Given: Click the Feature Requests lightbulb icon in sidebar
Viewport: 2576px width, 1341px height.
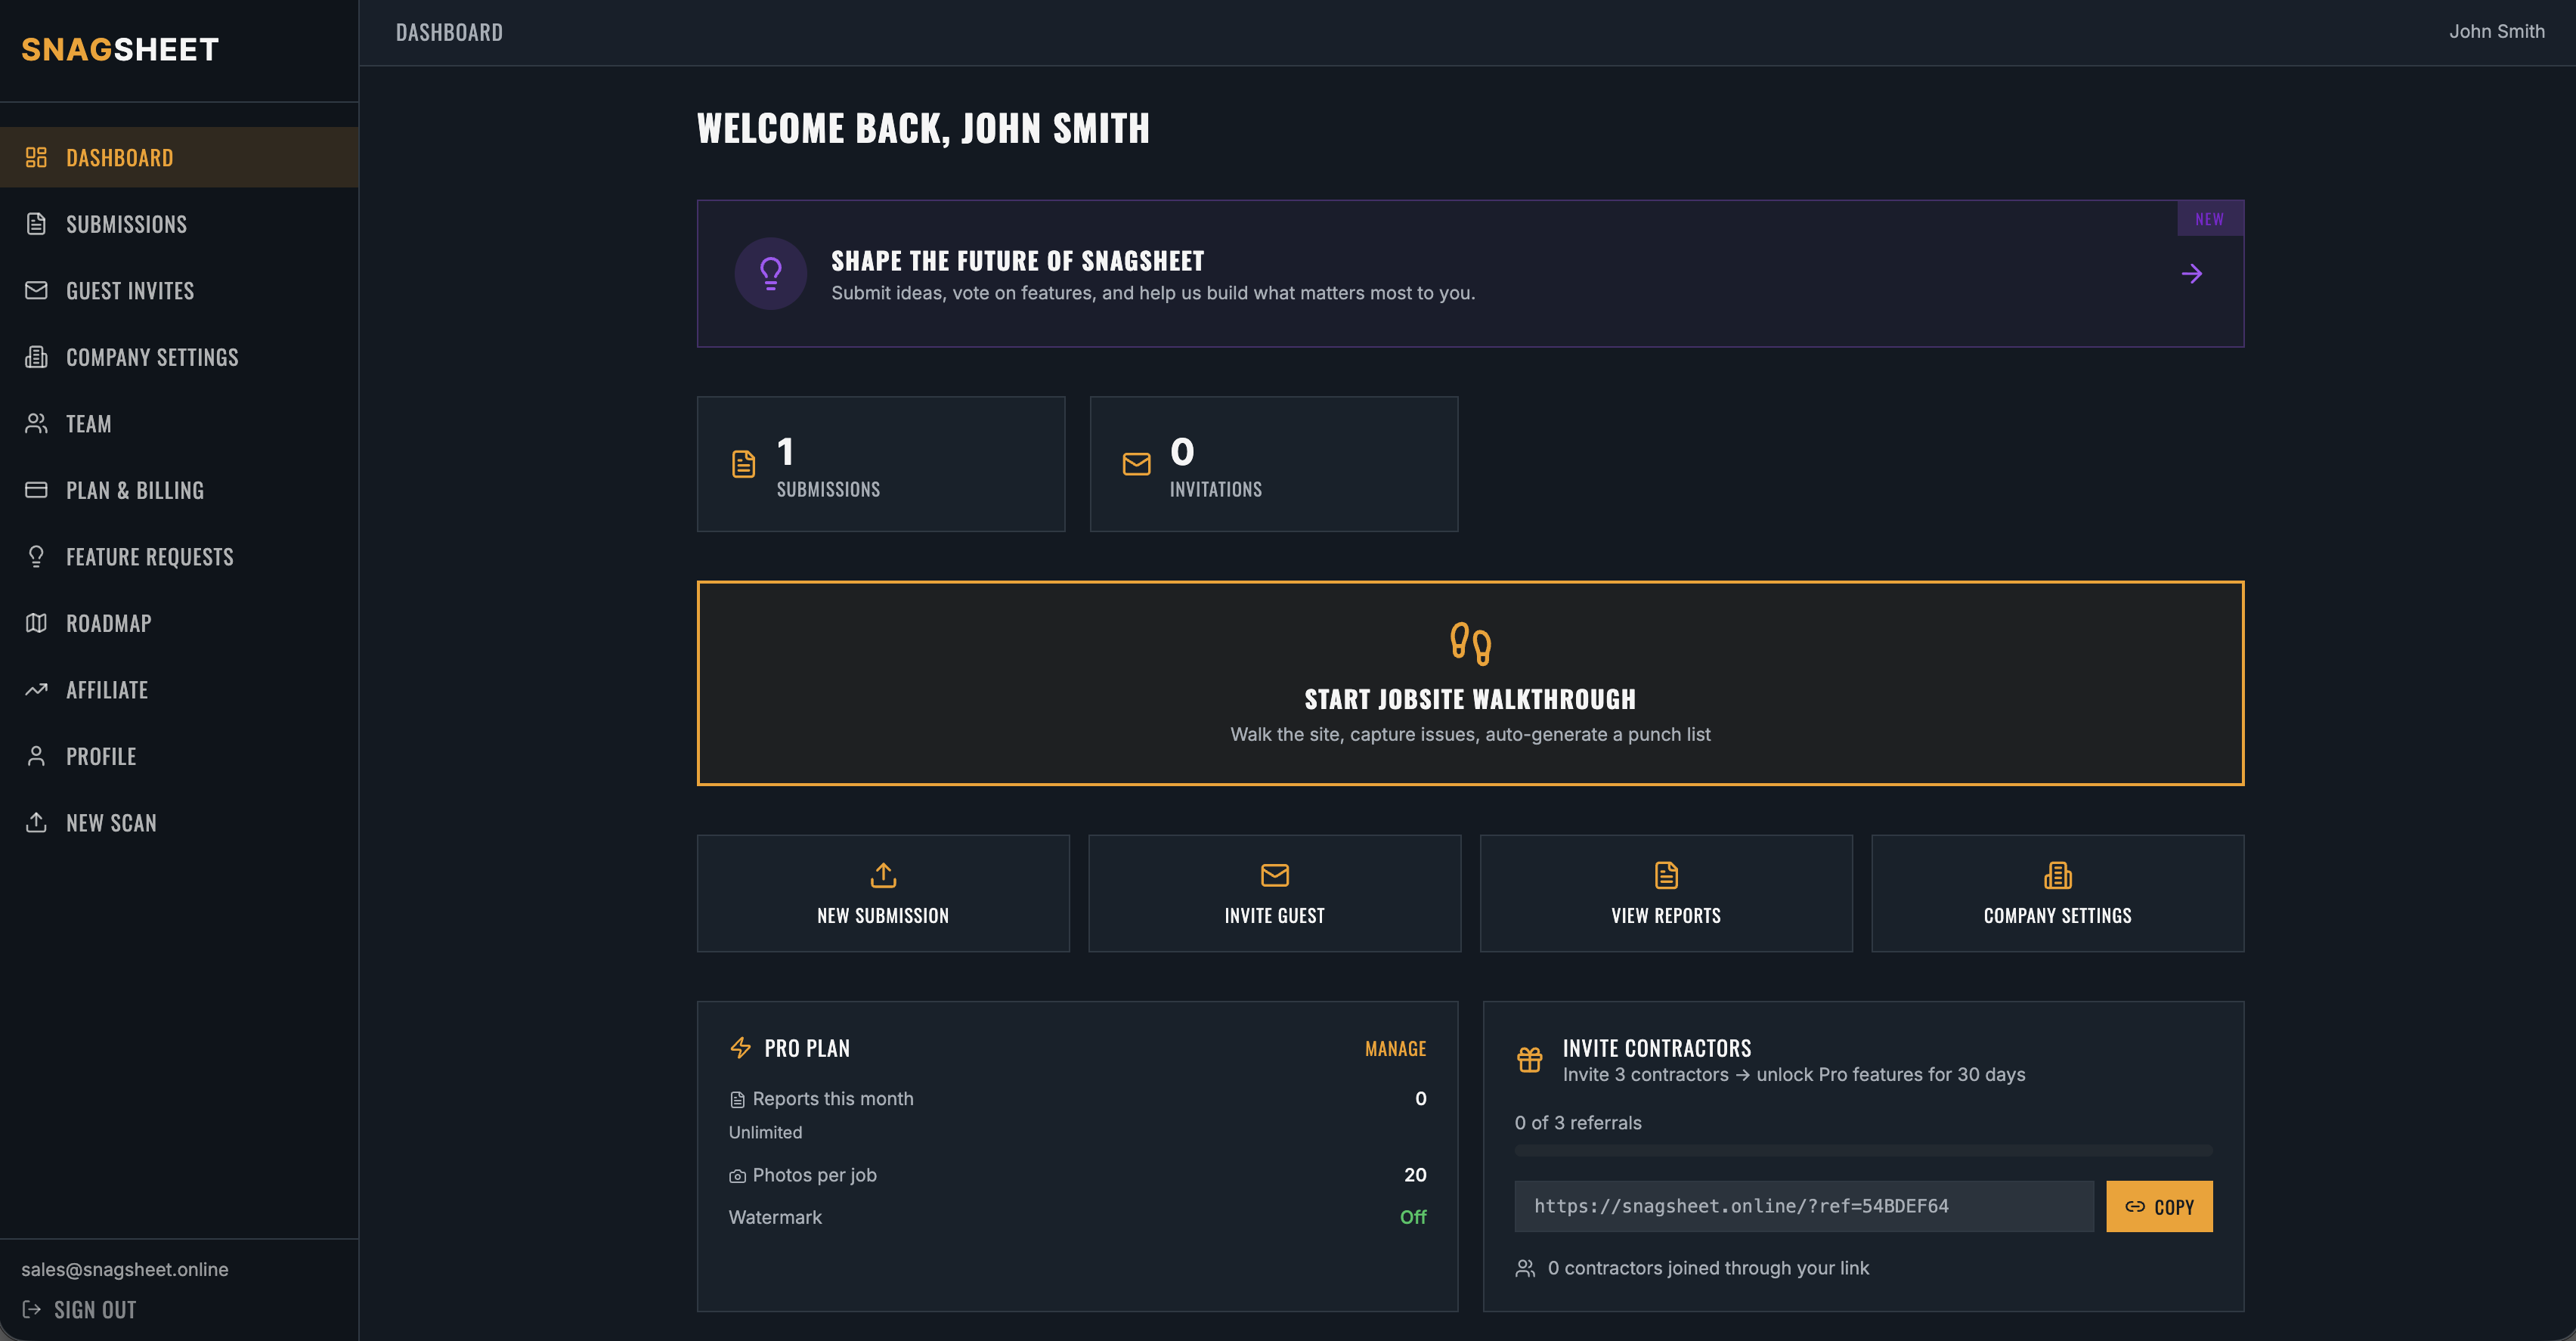Looking at the screenshot, I should coord(36,556).
